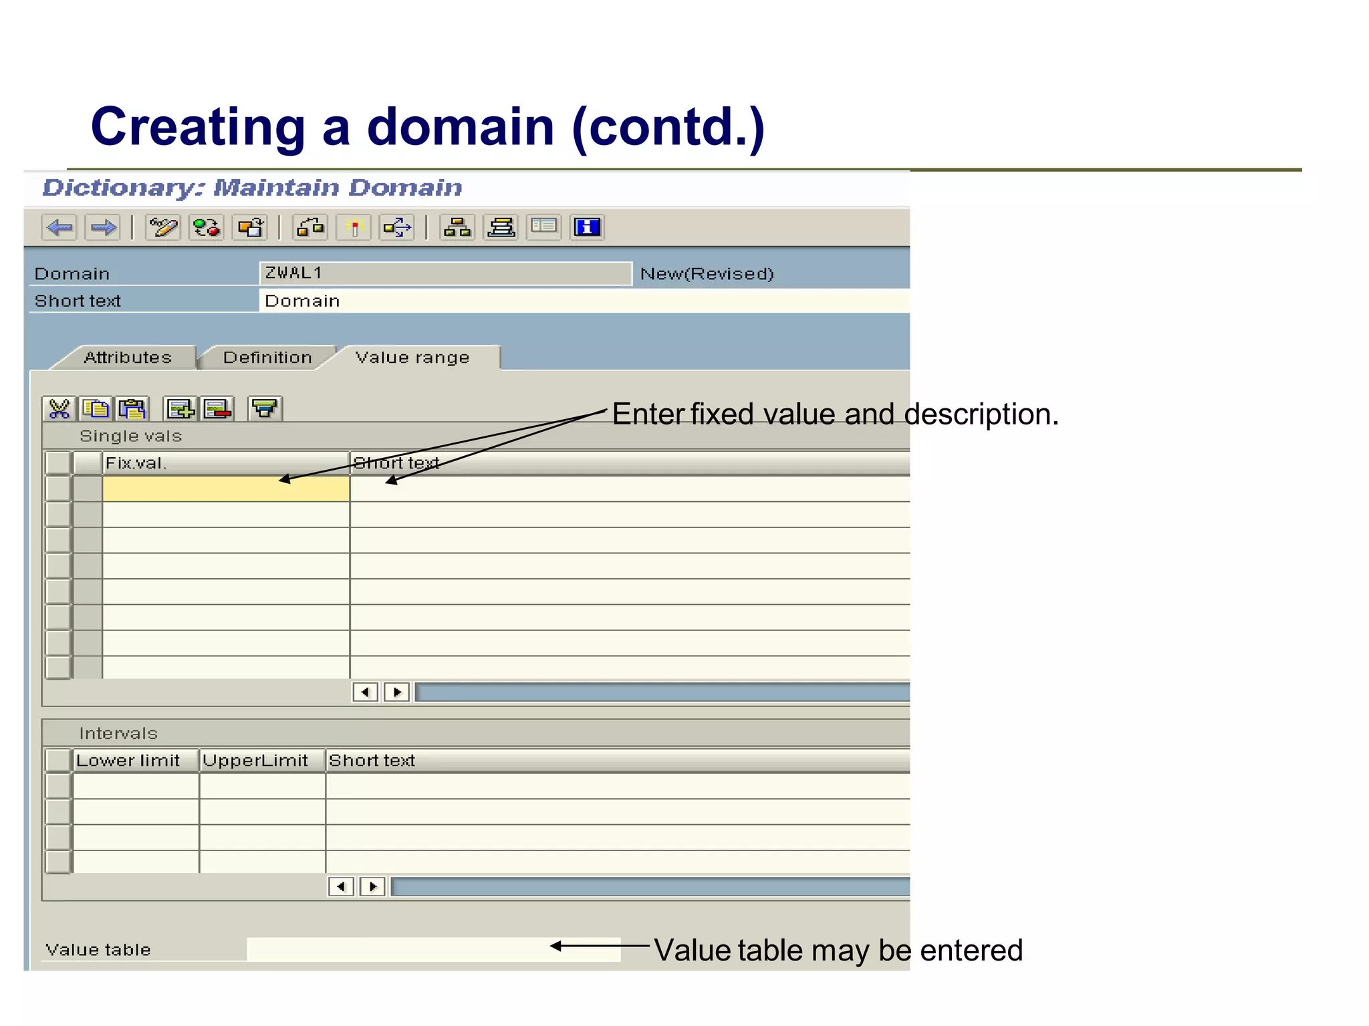Viewport: 1369px width, 1026px height.
Task: Select the second row in Single vals
Action: coord(59,515)
